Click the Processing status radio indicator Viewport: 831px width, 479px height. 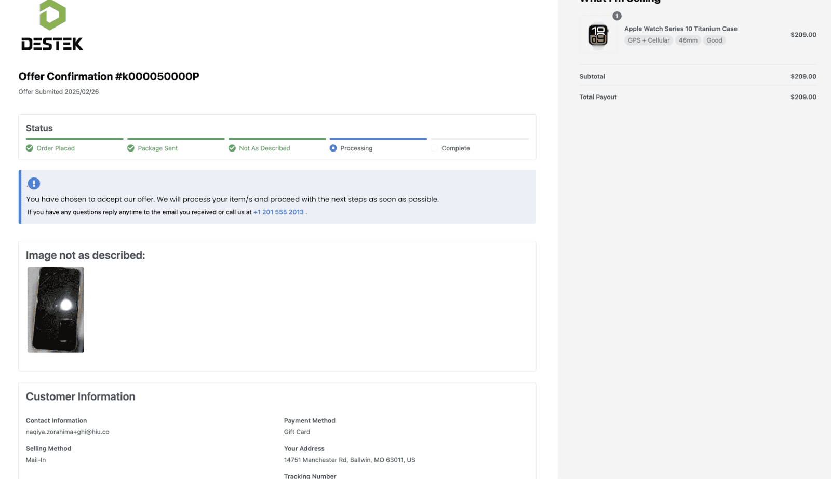[333, 148]
